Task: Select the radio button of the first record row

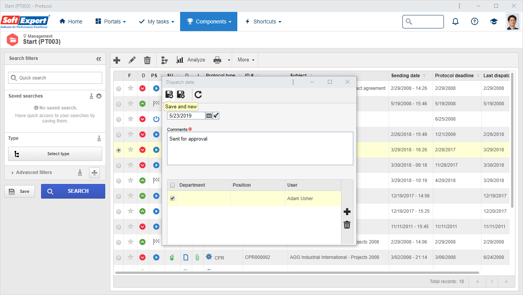Action: tap(119, 89)
